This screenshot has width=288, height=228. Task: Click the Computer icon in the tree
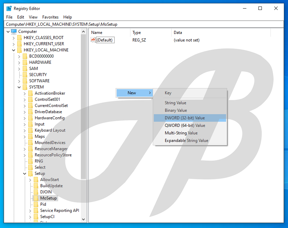[14, 32]
